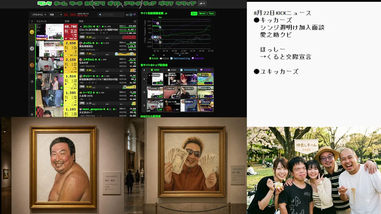Screen dimensions: 381x214
Task: Expand the 同接 sort dropdown
Action: 55,15
